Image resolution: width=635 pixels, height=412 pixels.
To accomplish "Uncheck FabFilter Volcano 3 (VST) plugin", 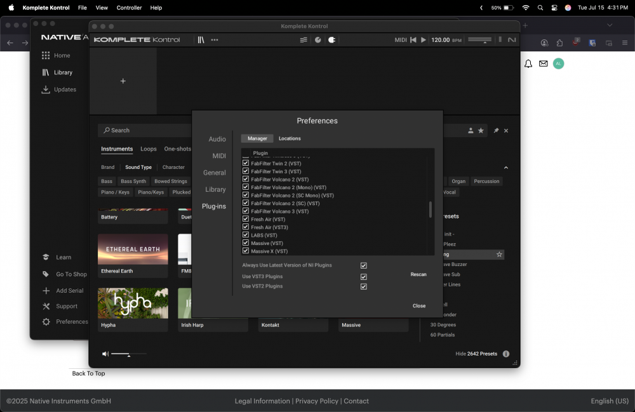I will point(245,211).
